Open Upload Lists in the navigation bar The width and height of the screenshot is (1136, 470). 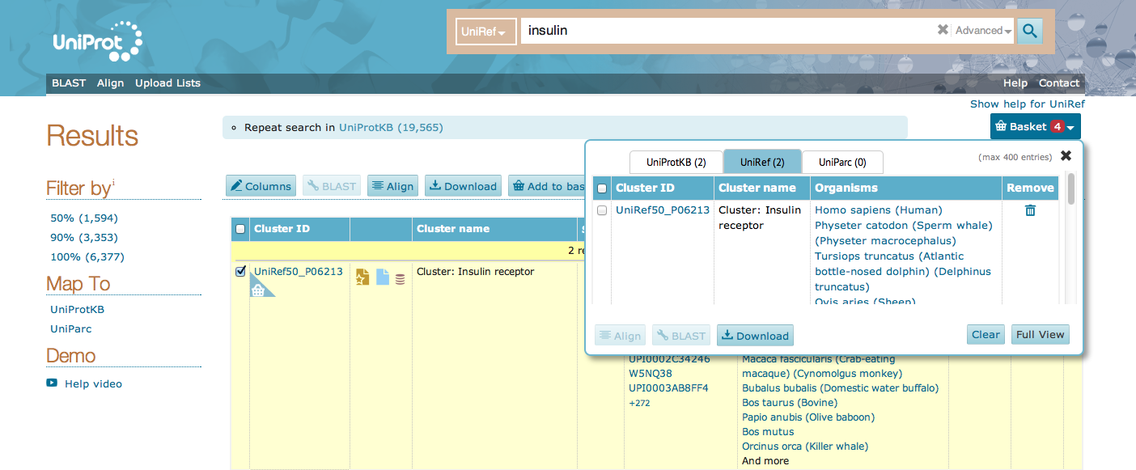point(167,83)
